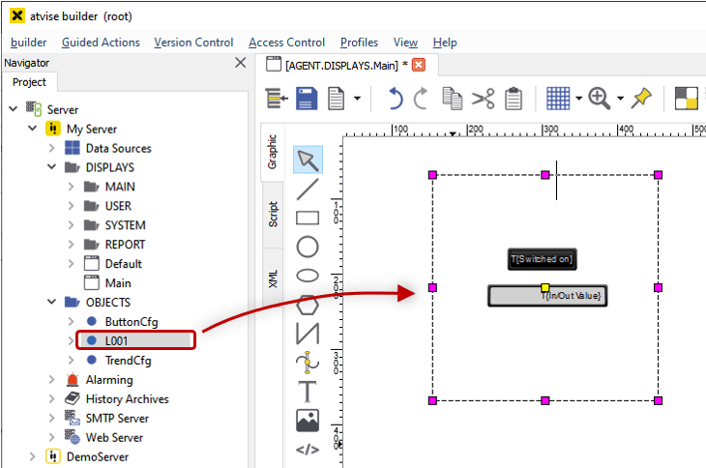Switch to the Script vertical tab
The image size is (706, 468).
coord(274,215)
